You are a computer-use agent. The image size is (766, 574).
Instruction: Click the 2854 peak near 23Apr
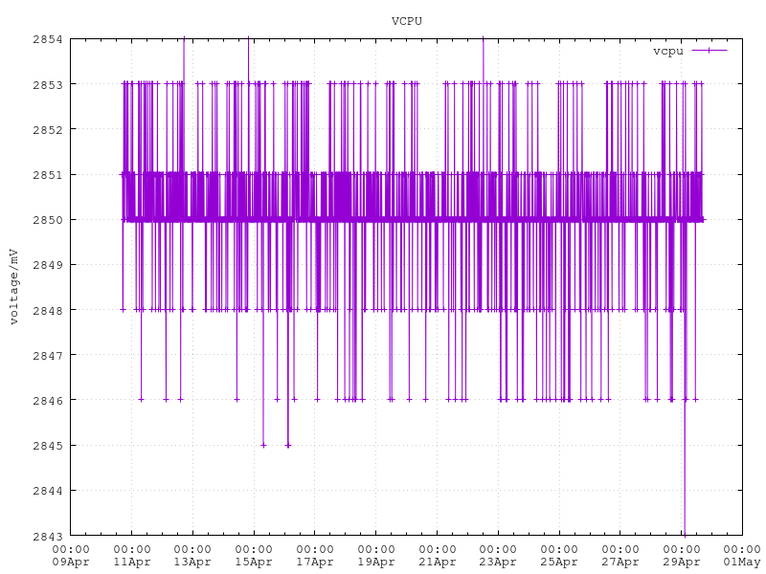click(483, 39)
